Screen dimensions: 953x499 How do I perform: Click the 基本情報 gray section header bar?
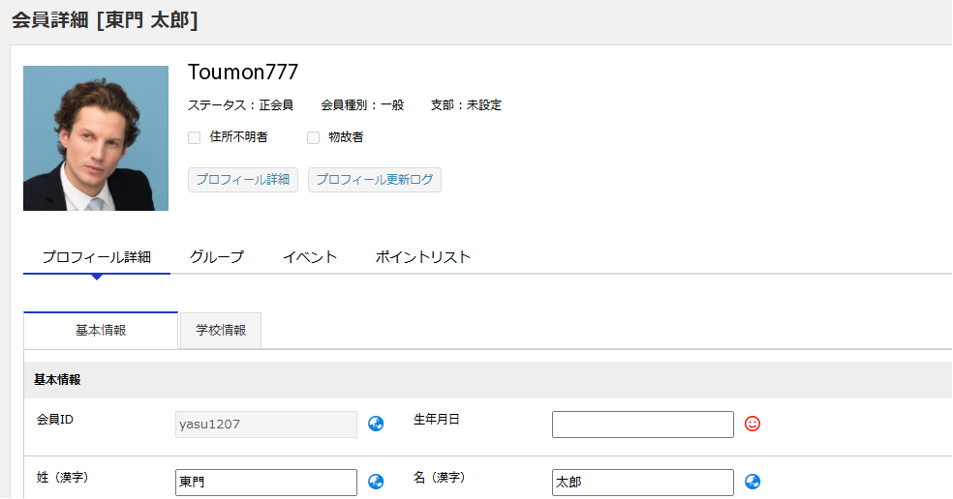coord(484,380)
